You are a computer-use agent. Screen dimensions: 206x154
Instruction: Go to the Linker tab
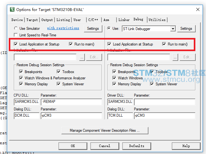[124, 20]
